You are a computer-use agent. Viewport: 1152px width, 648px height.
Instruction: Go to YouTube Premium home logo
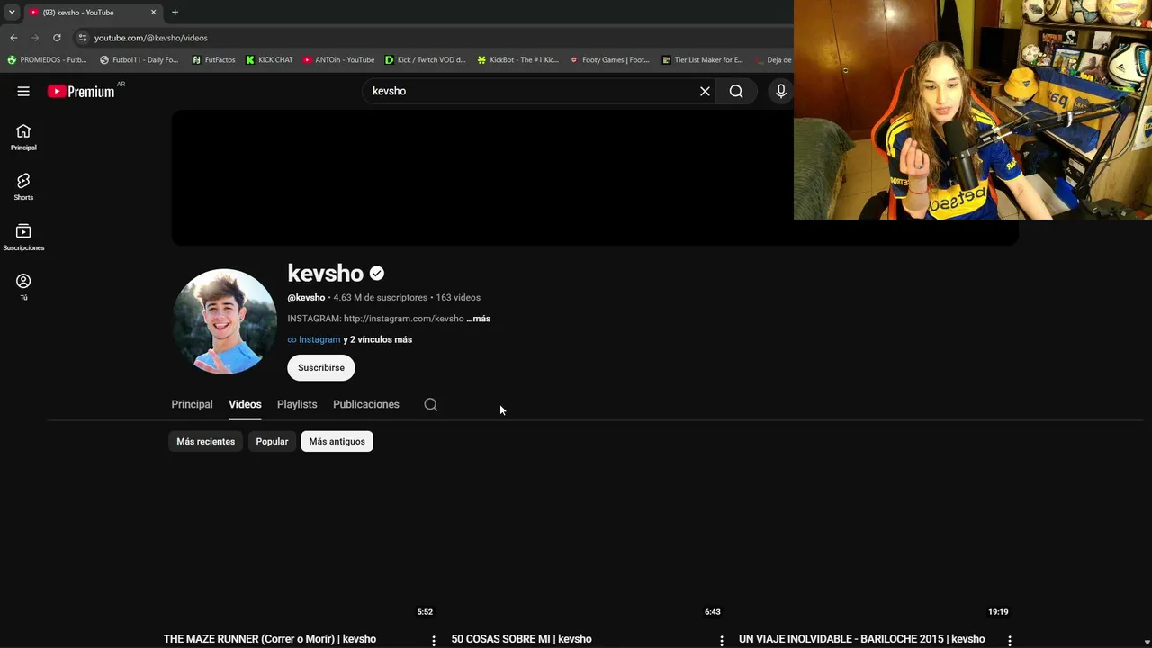coord(81,91)
